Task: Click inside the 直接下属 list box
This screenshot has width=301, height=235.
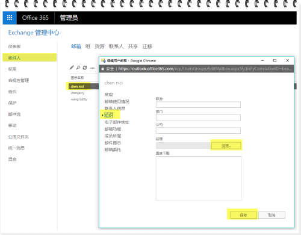Action: point(199,178)
